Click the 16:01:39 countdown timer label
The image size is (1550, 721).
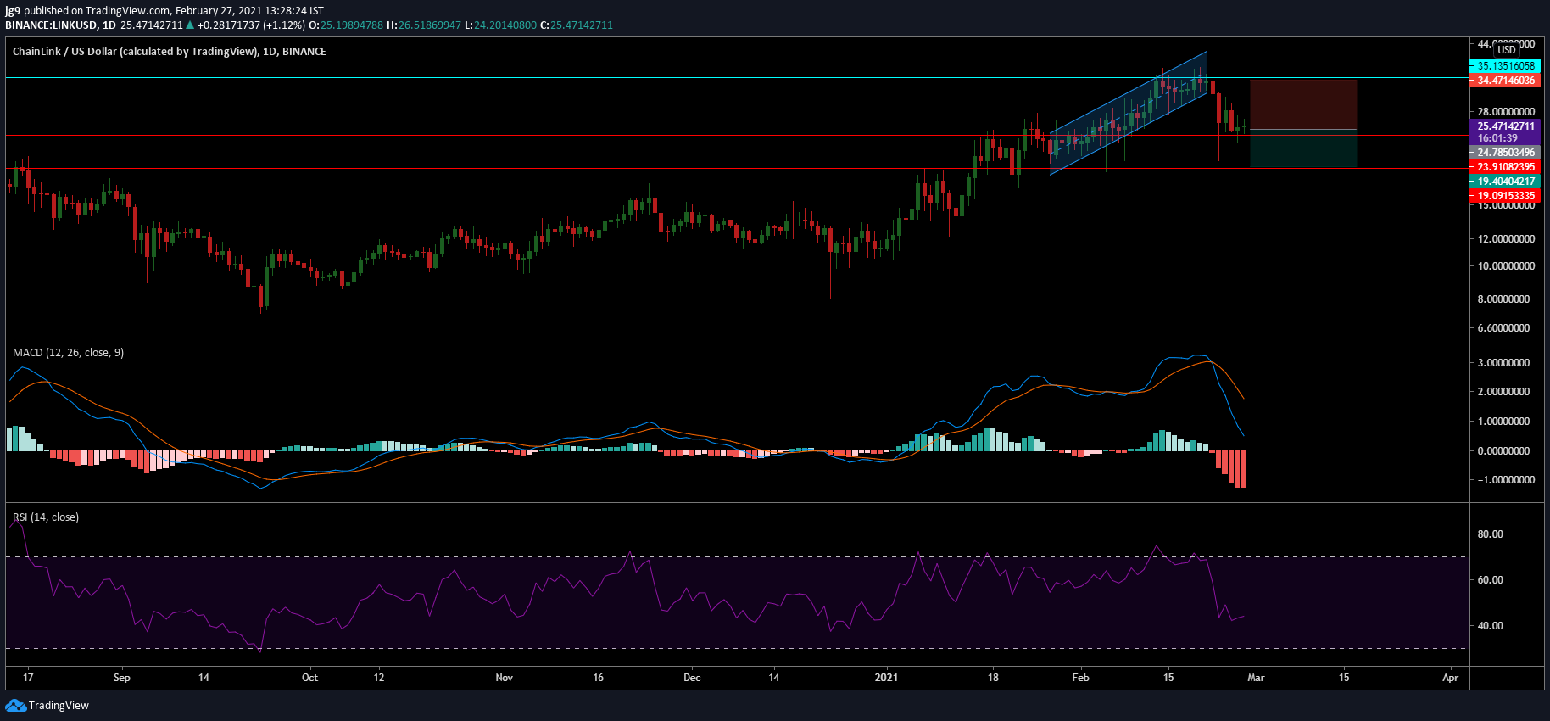click(1498, 138)
